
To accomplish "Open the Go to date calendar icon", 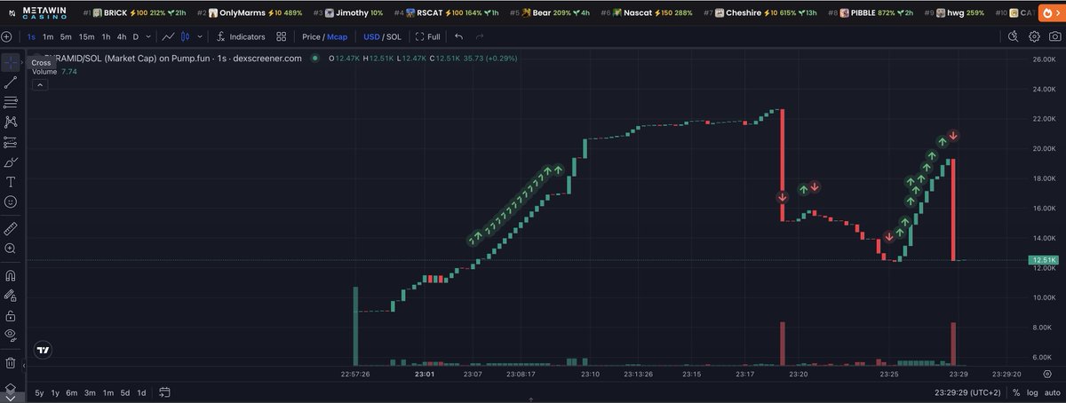I will tap(165, 392).
